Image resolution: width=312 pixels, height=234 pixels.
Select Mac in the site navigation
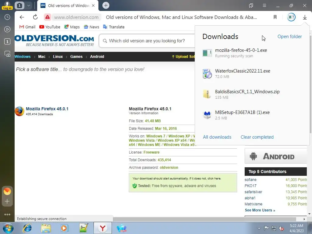point(42,56)
